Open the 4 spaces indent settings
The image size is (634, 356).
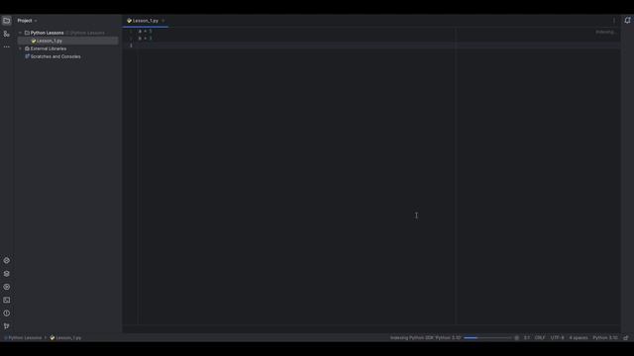point(579,338)
